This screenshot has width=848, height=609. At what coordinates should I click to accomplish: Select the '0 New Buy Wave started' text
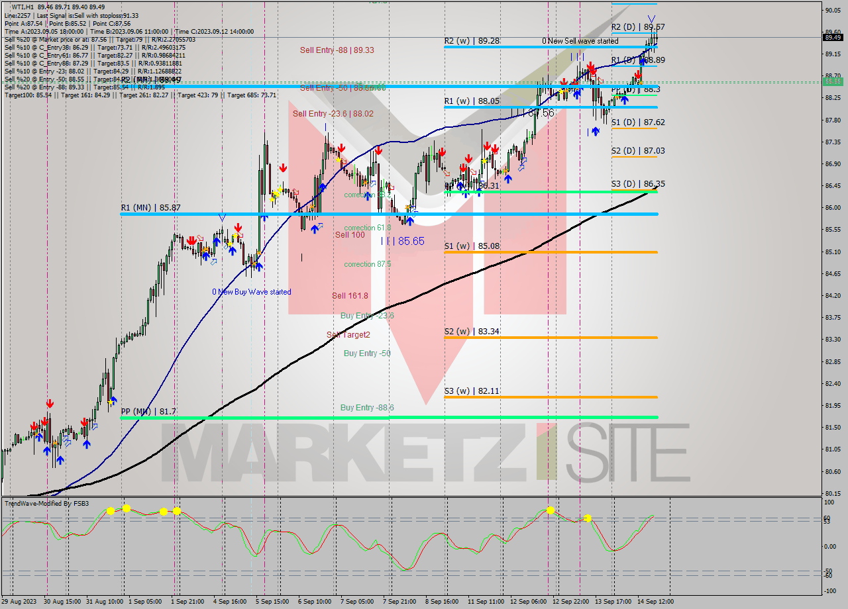(251, 292)
